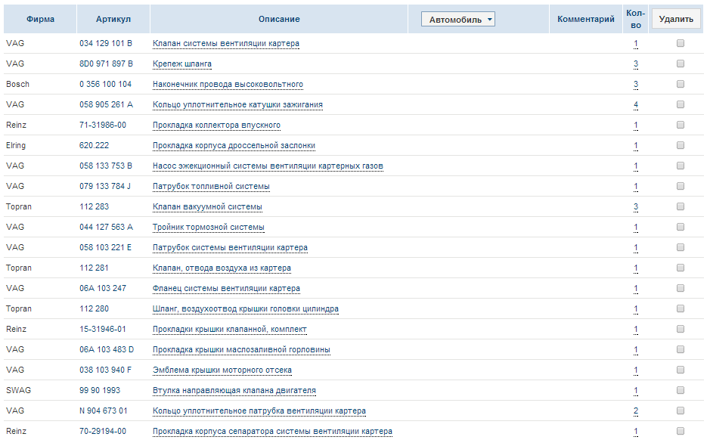Click the Комментарий column header
Screen dimensions: 707x440
[x=586, y=19]
